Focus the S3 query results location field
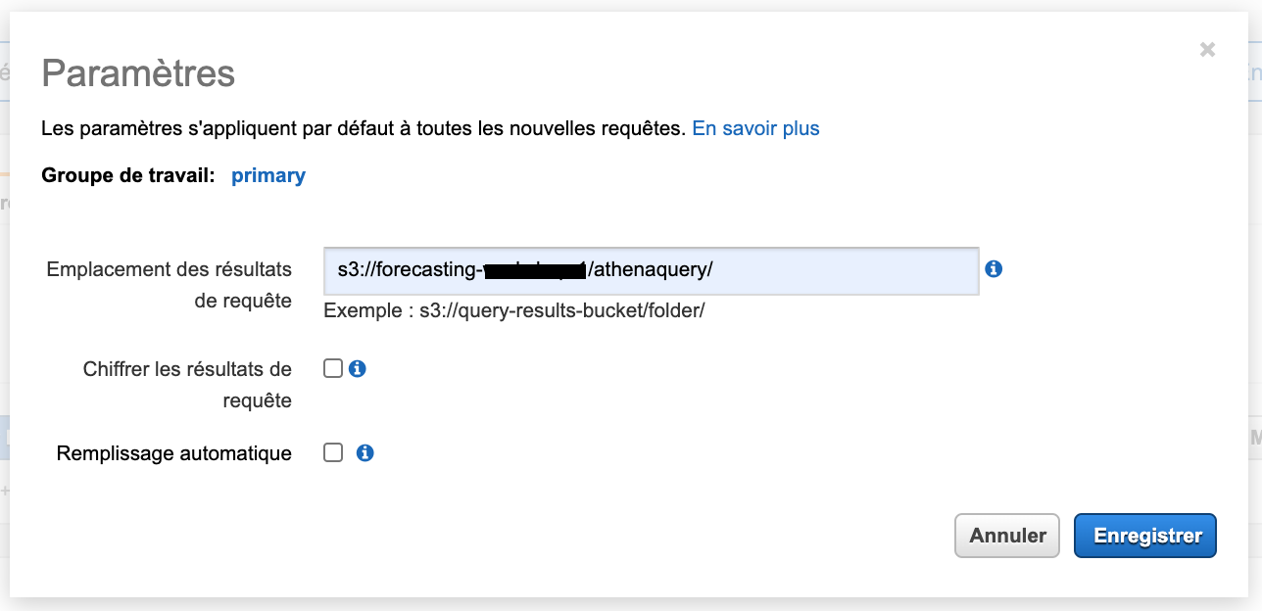 pyautogui.click(x=833, y=270)
